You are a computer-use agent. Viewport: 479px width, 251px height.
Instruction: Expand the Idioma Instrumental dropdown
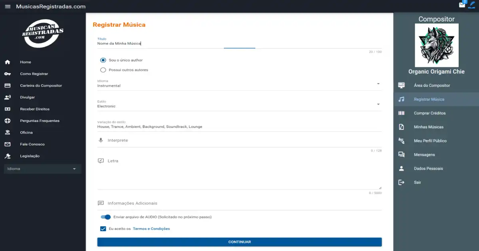tap(378, 84)
